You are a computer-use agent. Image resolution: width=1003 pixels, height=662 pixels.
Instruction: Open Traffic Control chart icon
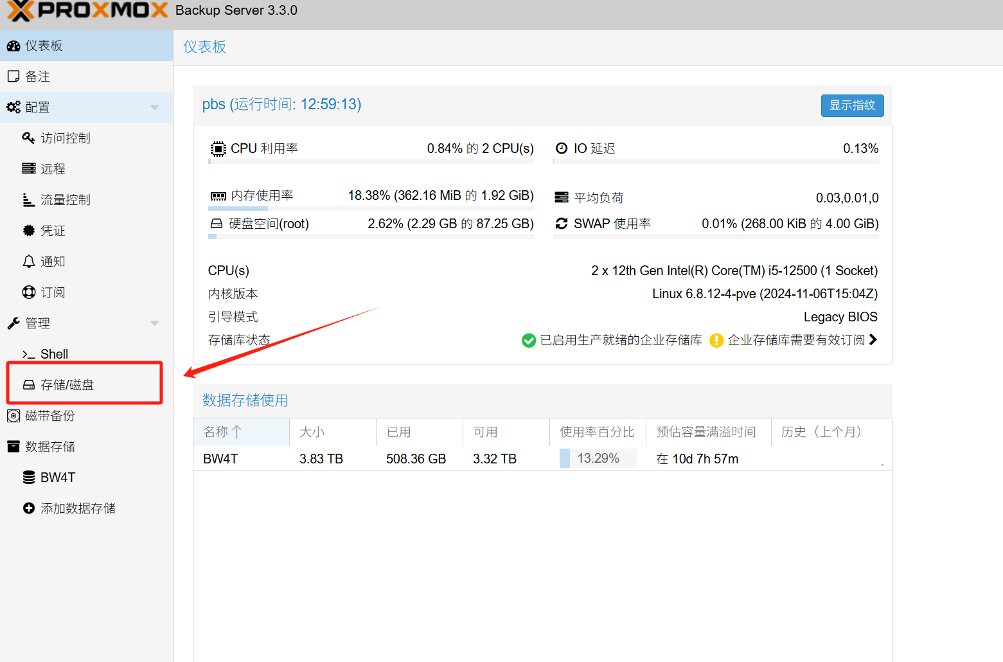point(29,200)
